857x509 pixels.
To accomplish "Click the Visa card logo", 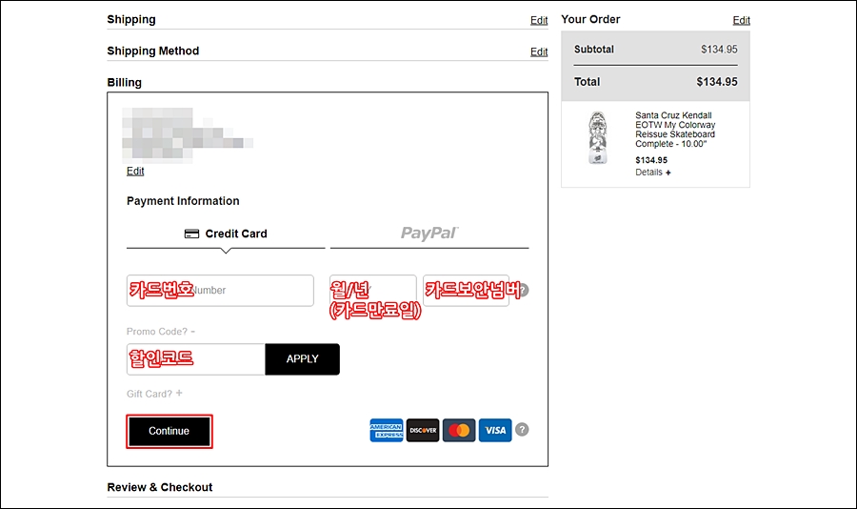I will point(495,430).
